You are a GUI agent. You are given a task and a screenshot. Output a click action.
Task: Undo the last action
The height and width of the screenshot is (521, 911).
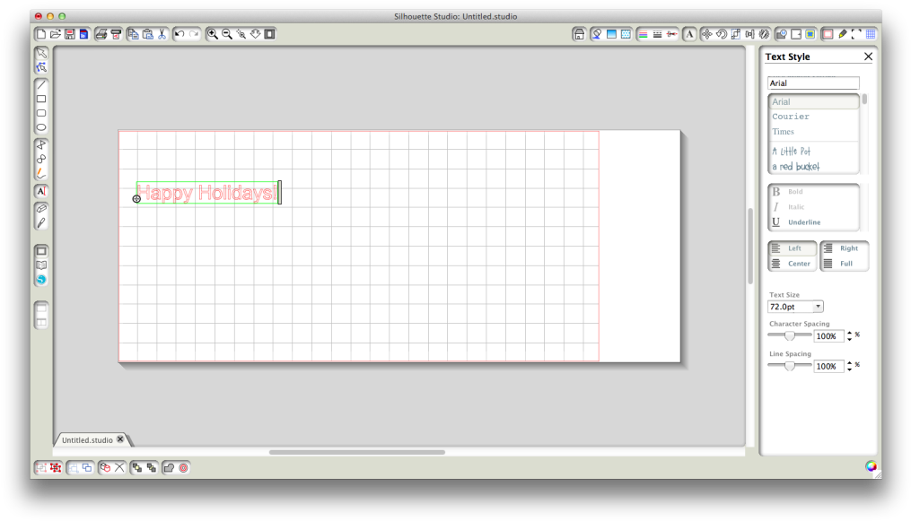[x=180, y=34]
